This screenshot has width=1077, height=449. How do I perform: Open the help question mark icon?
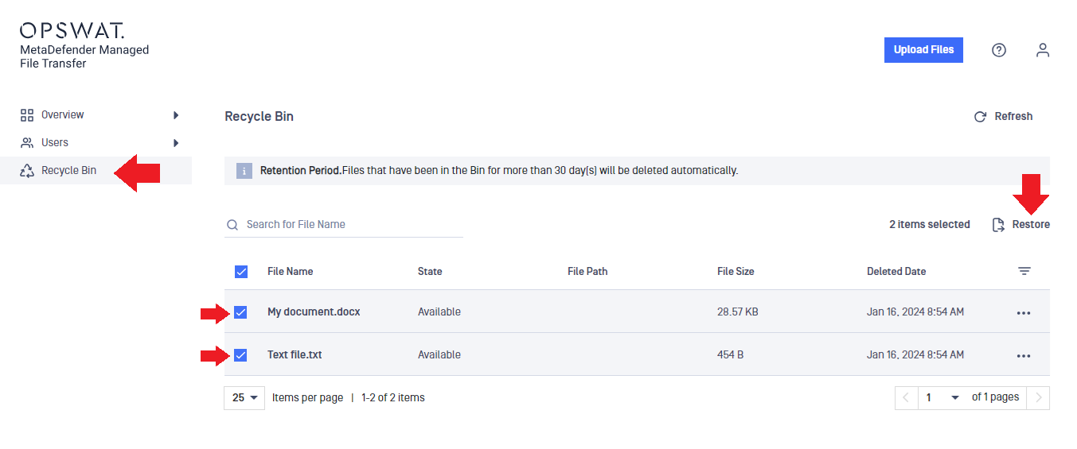[999, 50]
